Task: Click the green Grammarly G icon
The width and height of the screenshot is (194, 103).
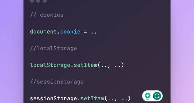Action: tap(157, 96)
